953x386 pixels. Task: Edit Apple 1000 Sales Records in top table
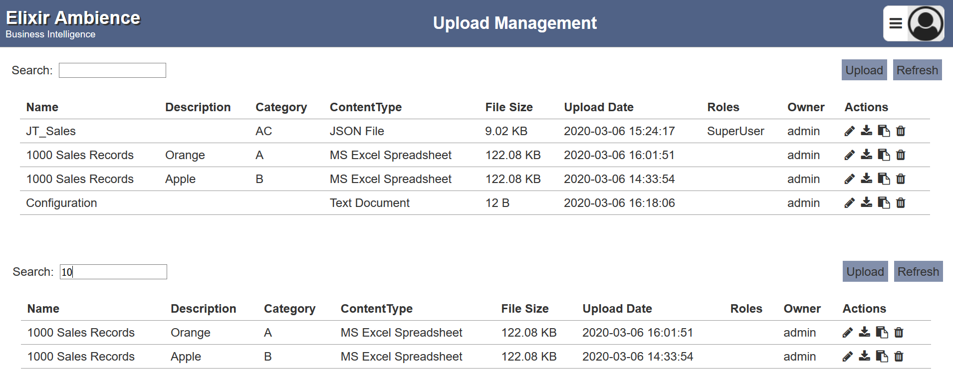(x=849, y=179)
